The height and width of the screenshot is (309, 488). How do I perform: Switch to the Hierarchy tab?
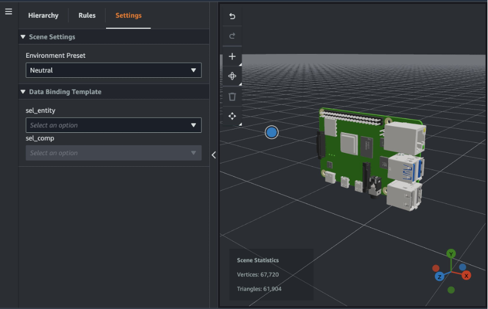pyautogui.click(x=43, y=16)
